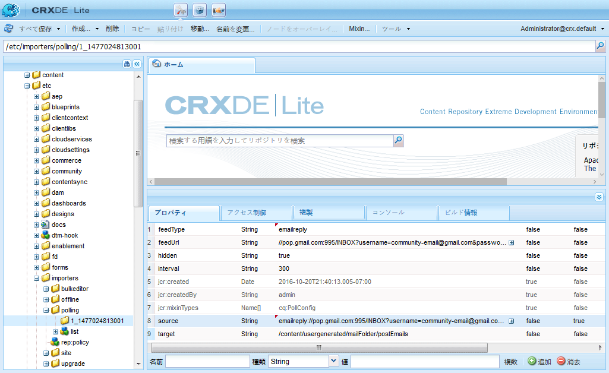
Task: Click the 削除 delete button
Action: (112, 29)
